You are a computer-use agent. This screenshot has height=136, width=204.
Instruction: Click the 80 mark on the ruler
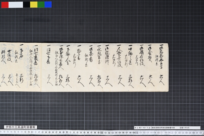coord(32,132)
